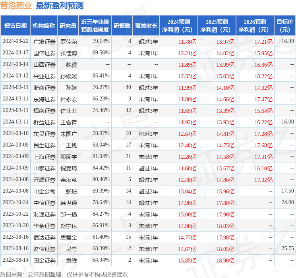Image resolution: width=296 pixels, height=278 pixels.
Task: Click 2026 forecast 18.22亿
Action: 263,76
